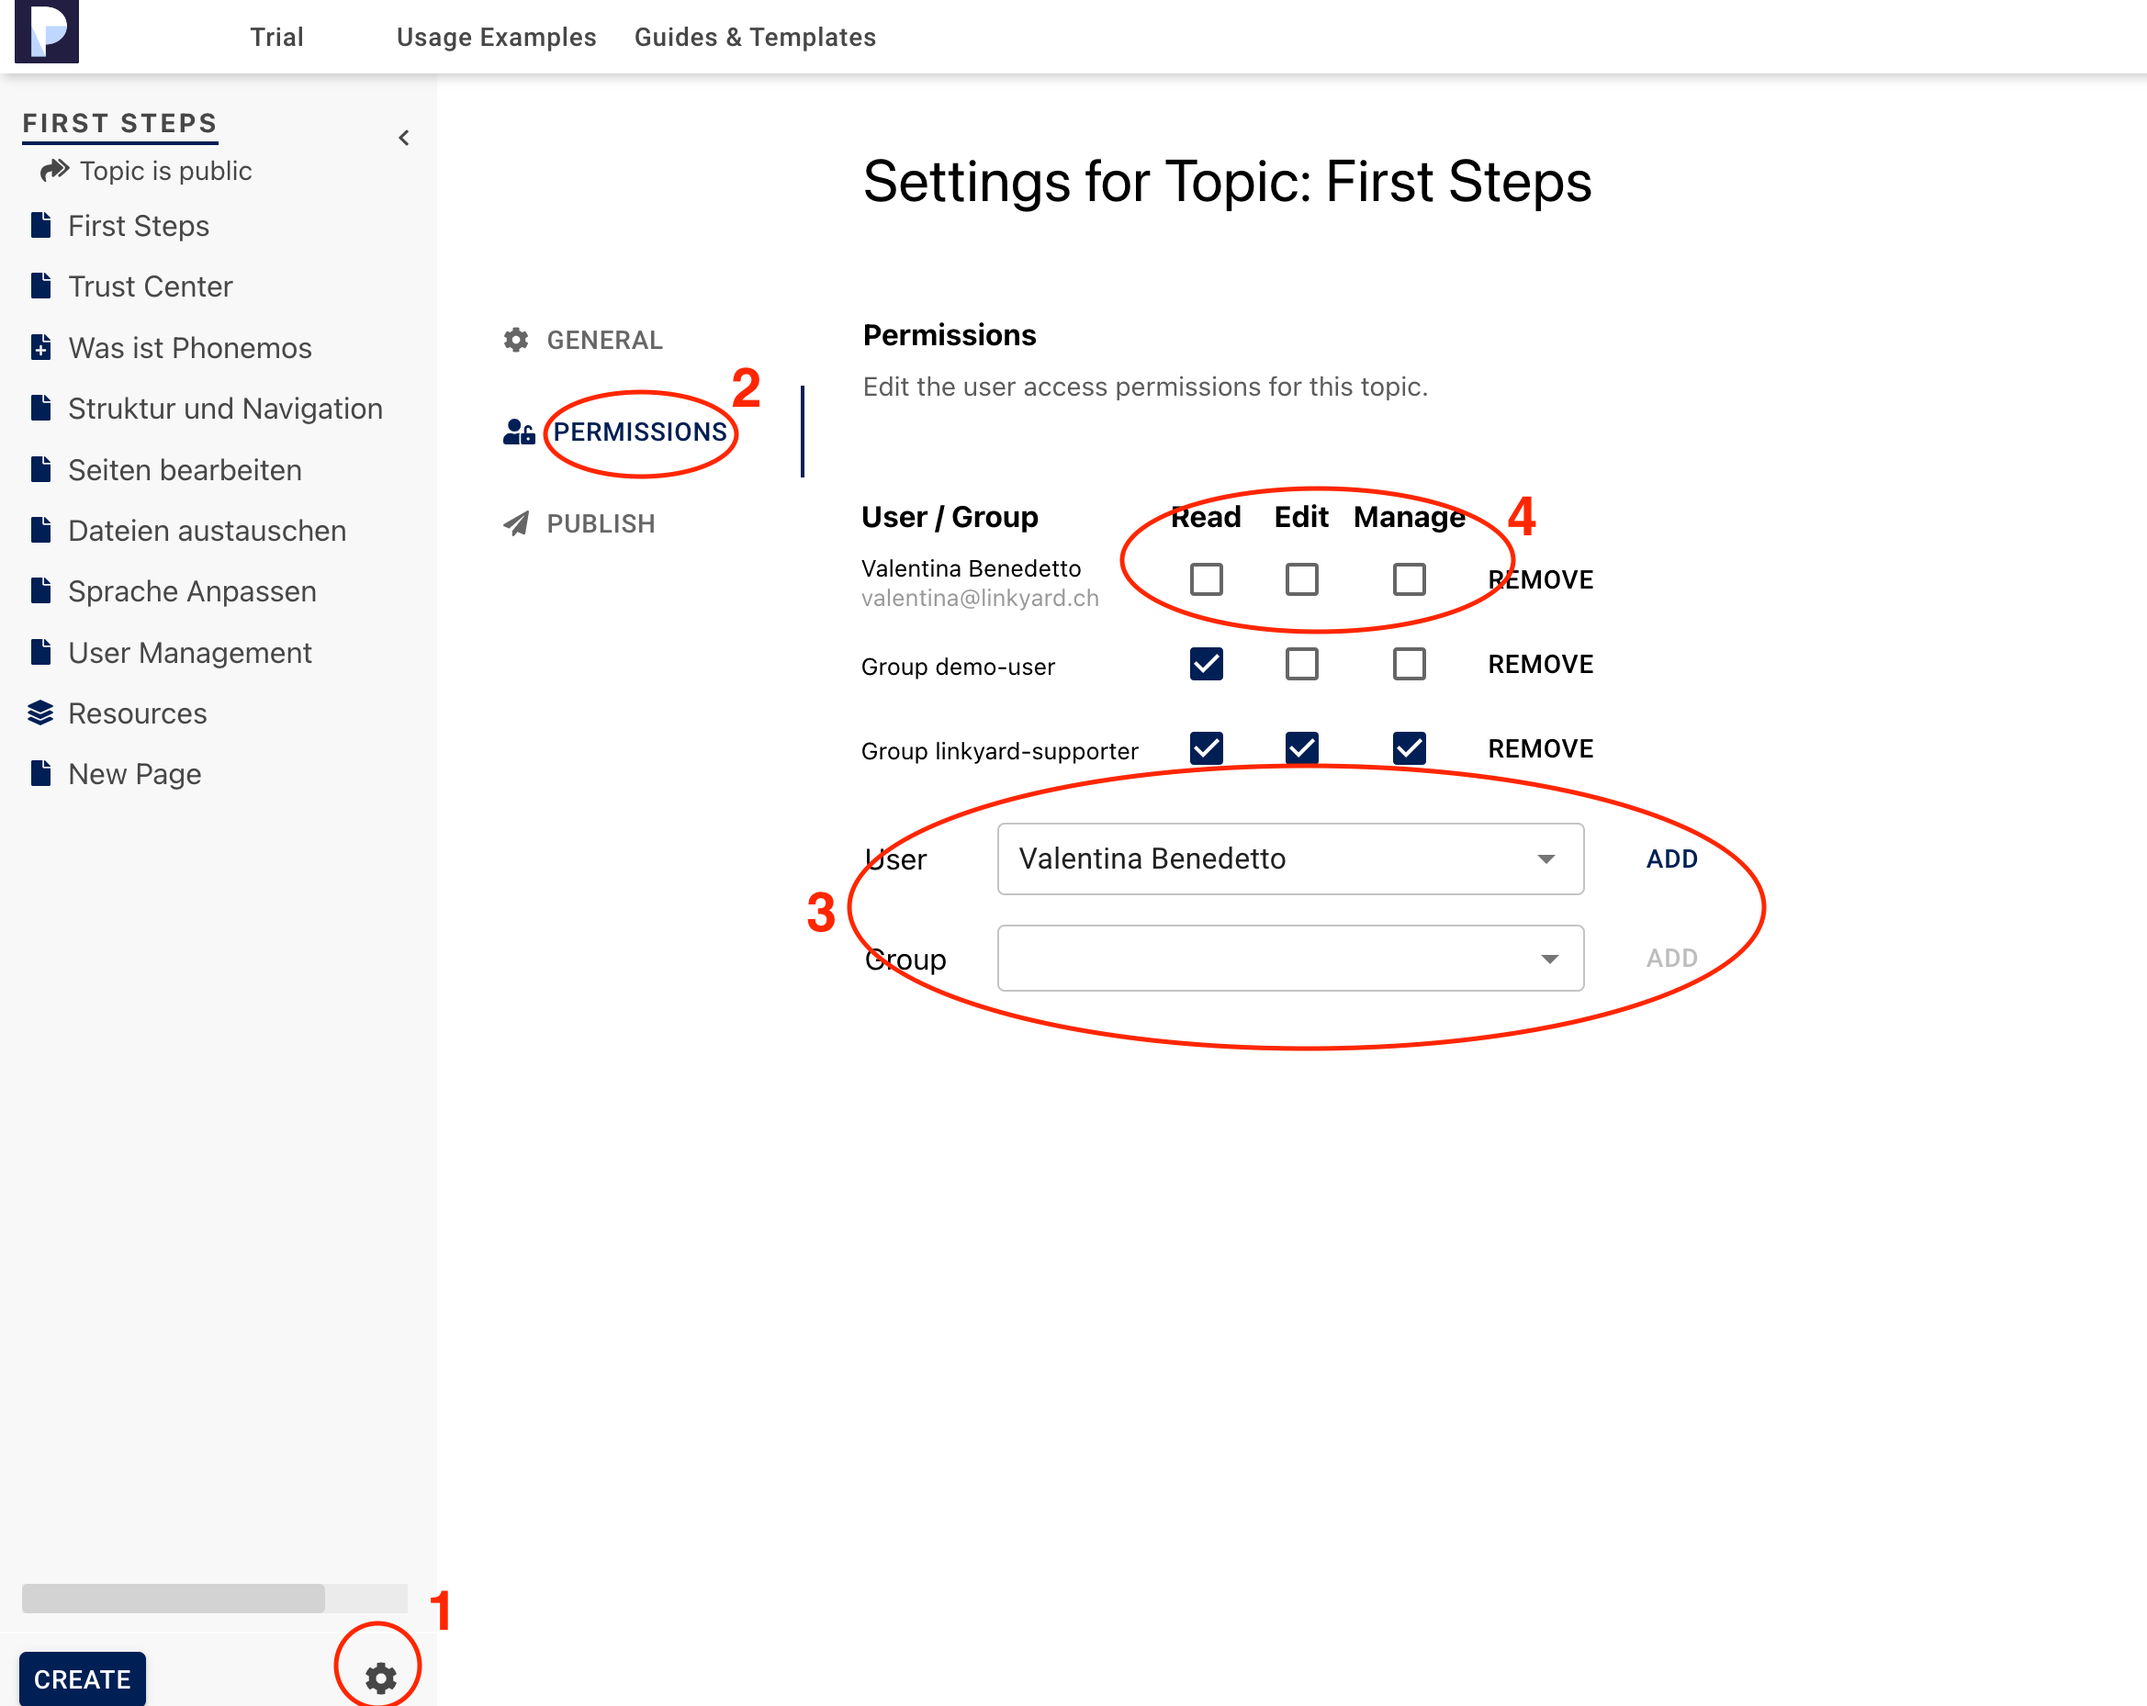Open settings via the gear icon
Image resolution: width=2147 pixels, height=1706 pixels.
(380, 1678)
